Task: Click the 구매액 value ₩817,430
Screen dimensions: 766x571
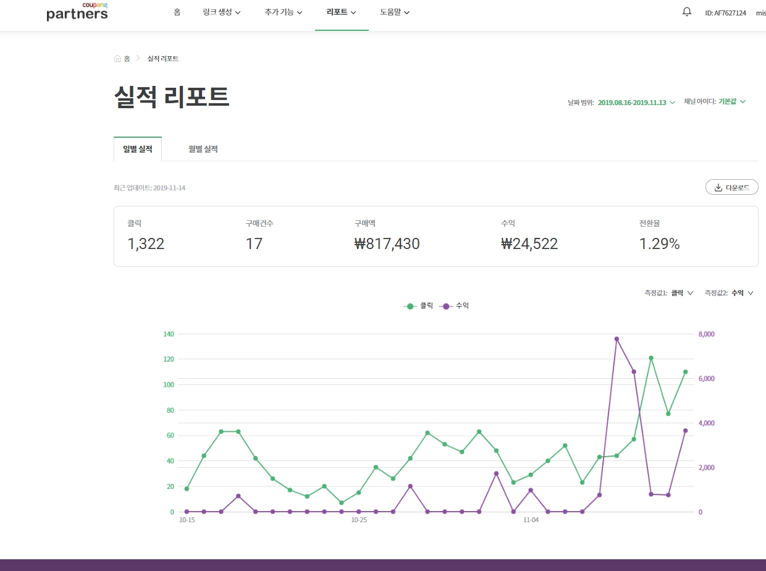Action: click(387, 244)
